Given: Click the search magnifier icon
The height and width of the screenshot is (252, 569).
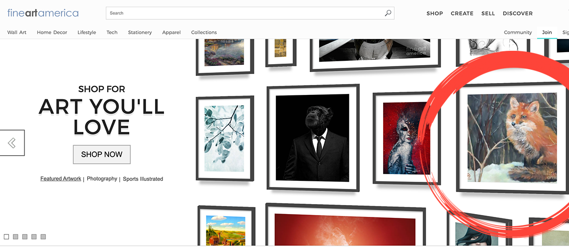Looking at the screenshot, I should click(388, 13).
